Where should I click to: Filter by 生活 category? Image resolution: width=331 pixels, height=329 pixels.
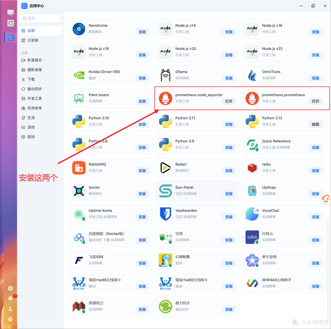click(40, 118)
